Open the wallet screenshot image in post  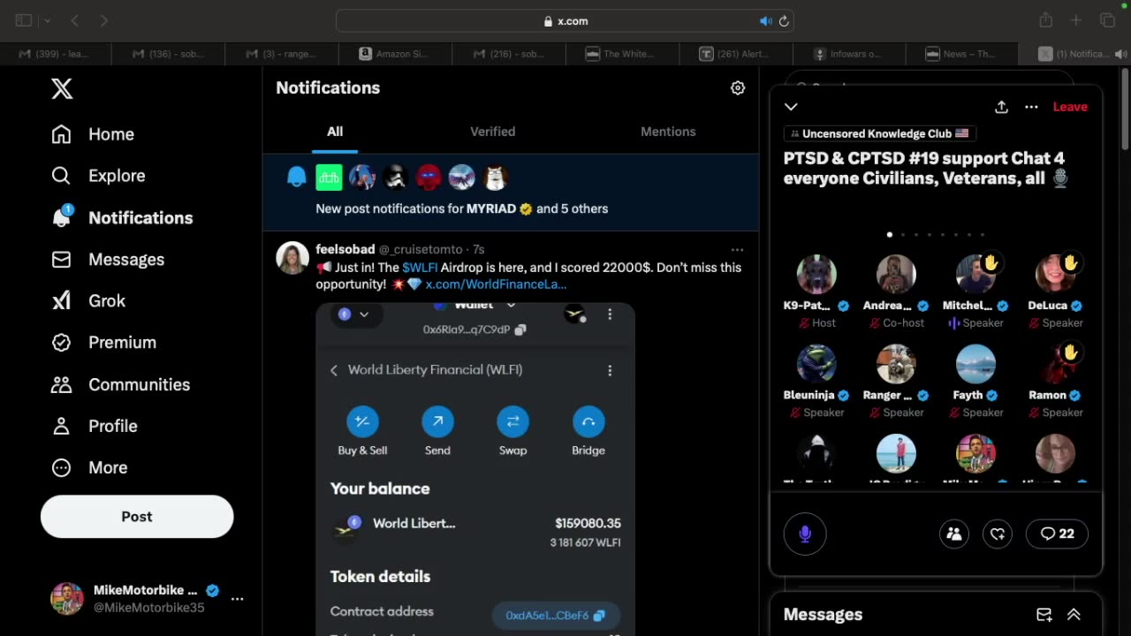[475, 469]
